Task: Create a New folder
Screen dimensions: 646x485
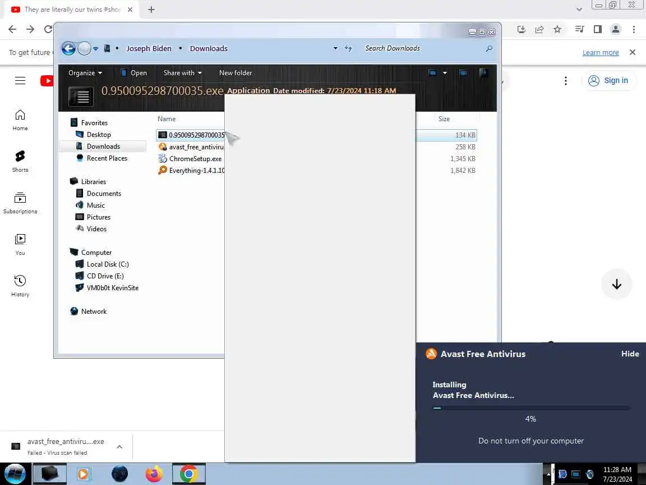Action: tap(236, 73)
